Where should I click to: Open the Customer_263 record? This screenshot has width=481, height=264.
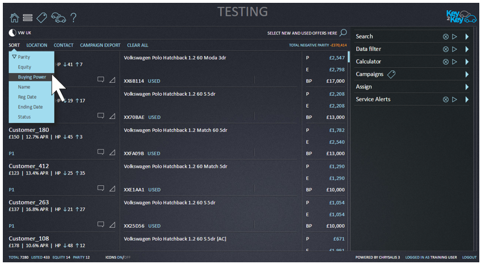click(x=29, y=202)
